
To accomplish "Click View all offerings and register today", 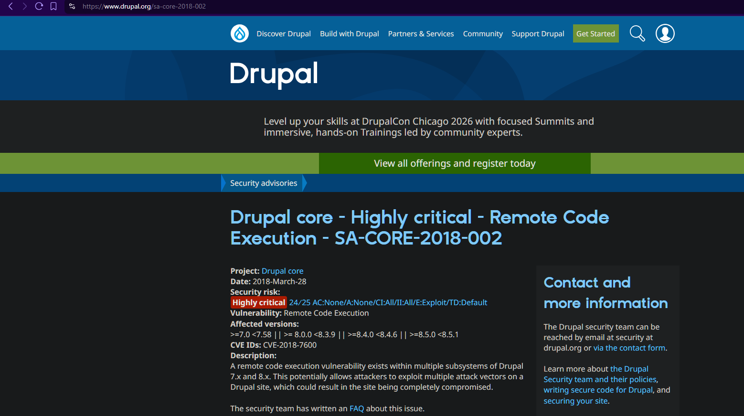I will pyautogui.click(x=455, y=163).
